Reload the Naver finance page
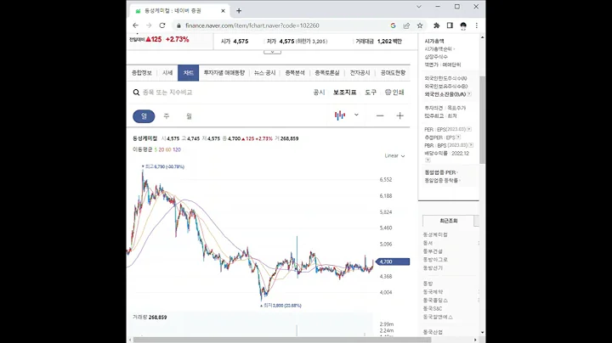 tap(162, 25)
